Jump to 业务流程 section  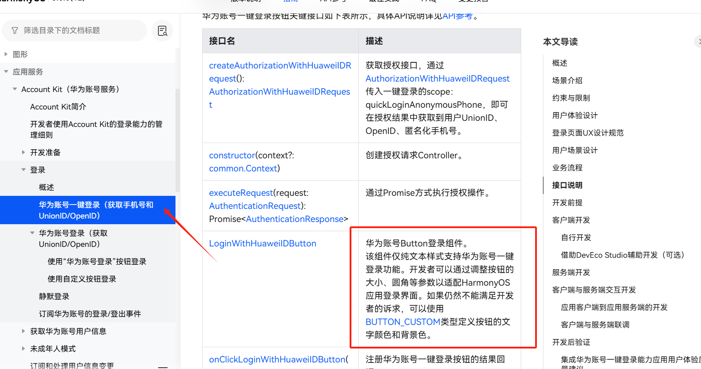click(567, 167)
